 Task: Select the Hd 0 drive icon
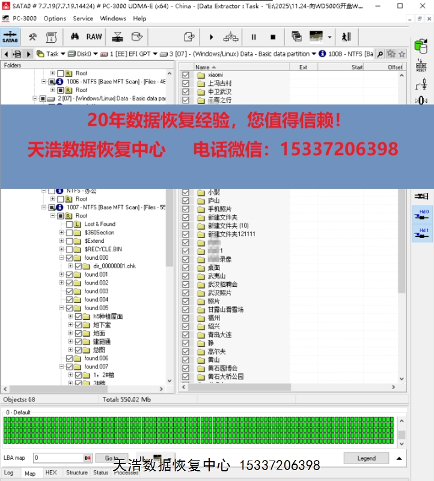pos(422,215)
